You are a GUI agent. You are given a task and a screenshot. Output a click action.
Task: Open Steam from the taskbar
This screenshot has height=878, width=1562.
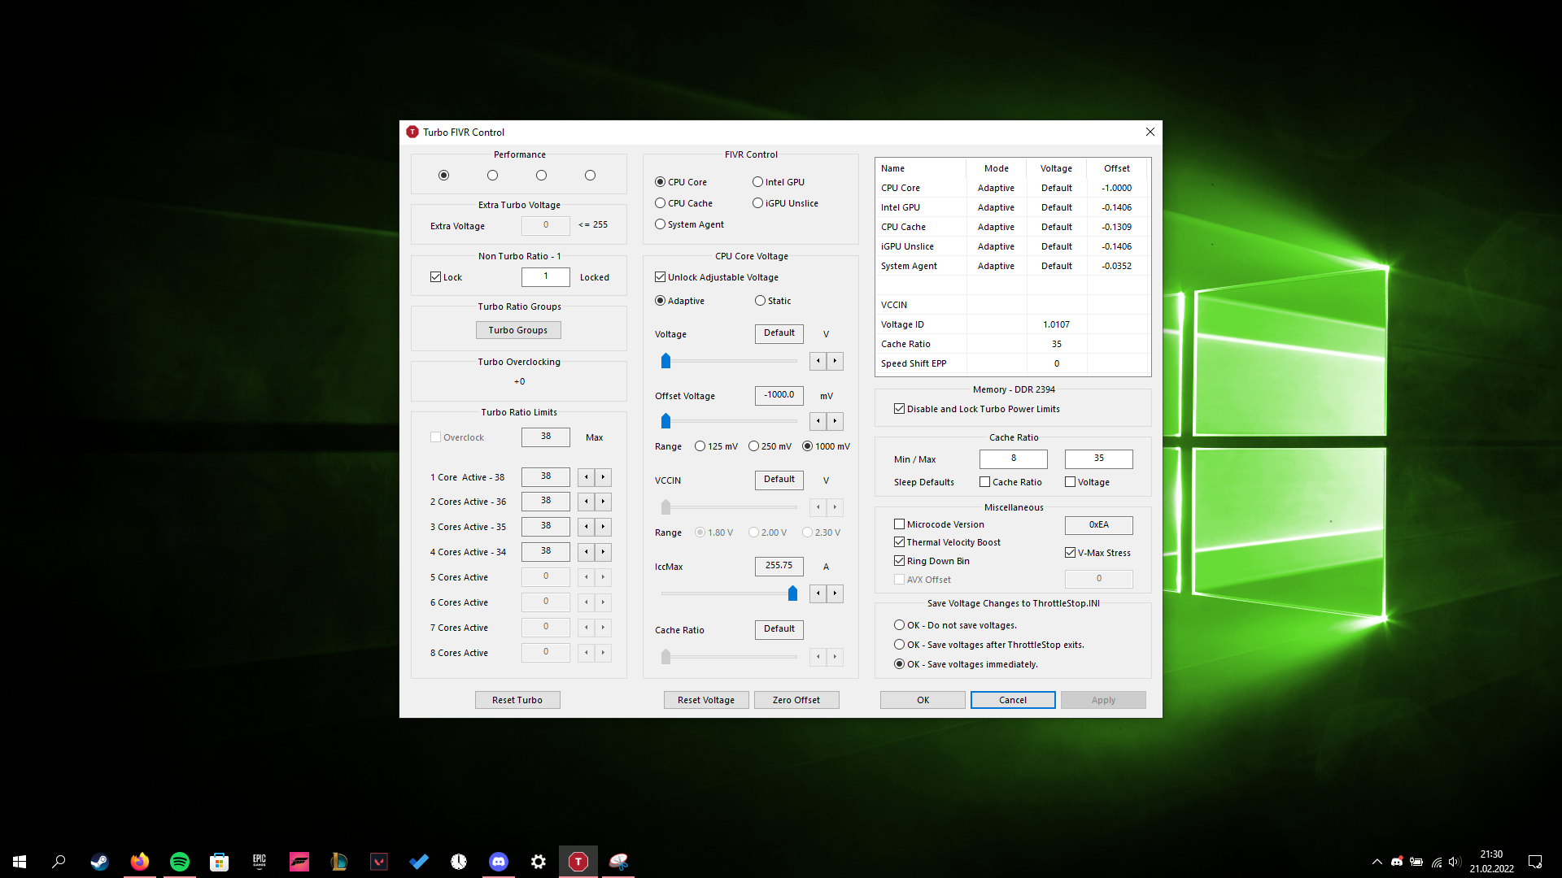pyautogui.click(x=99, y=862)
